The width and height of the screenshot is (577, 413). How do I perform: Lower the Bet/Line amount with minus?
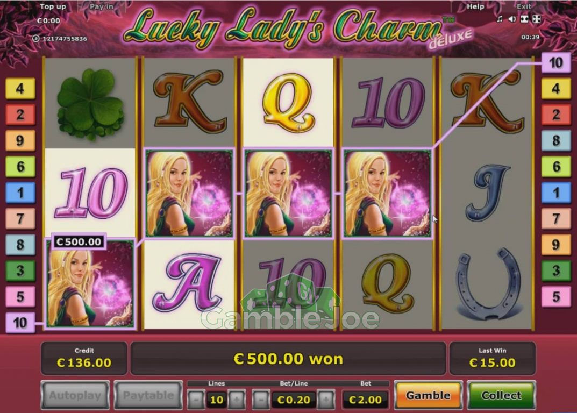tap(261, 400)
